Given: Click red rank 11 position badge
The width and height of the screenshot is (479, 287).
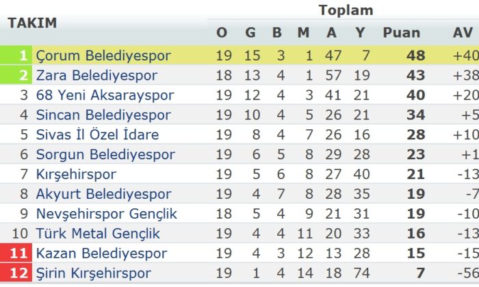Looking at the screenshot, I should tap(16, 254).
